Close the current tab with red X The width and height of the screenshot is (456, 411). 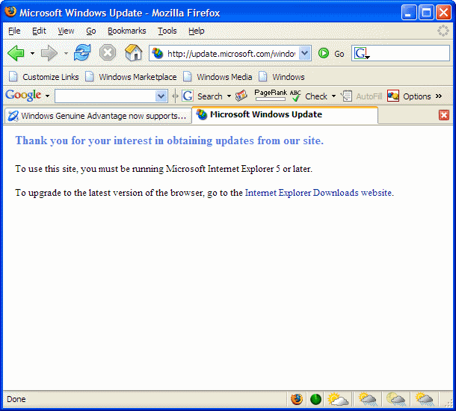pyautogui.click(x=444, y=115)
